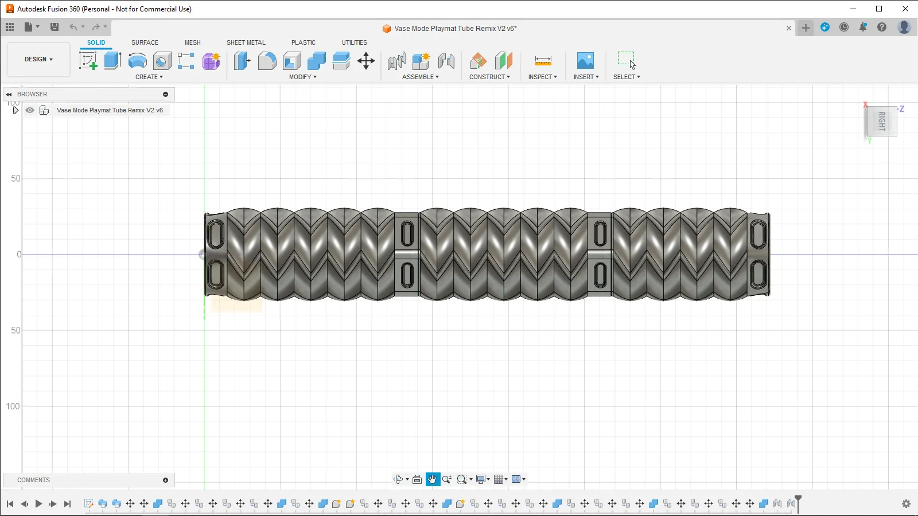Click the Extrude tool icon
The image size is (918, 516).
click(112, 61)
